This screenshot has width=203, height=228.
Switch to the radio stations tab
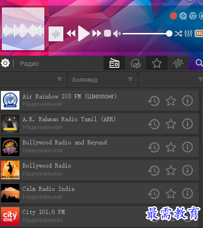click(x=114, y=63)
